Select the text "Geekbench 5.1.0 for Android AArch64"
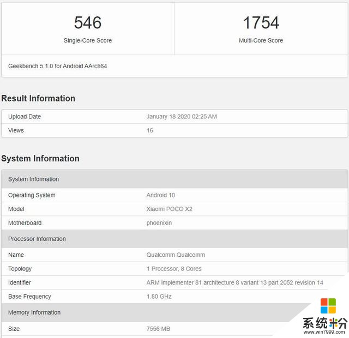Image resolution: width=349 pixels, height=338 pixels. click(x=57, y=66)
